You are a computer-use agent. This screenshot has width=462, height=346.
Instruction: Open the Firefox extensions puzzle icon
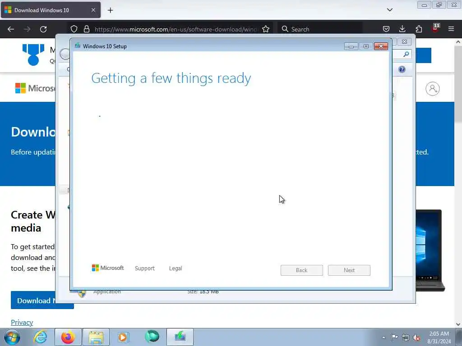point(419,29)
